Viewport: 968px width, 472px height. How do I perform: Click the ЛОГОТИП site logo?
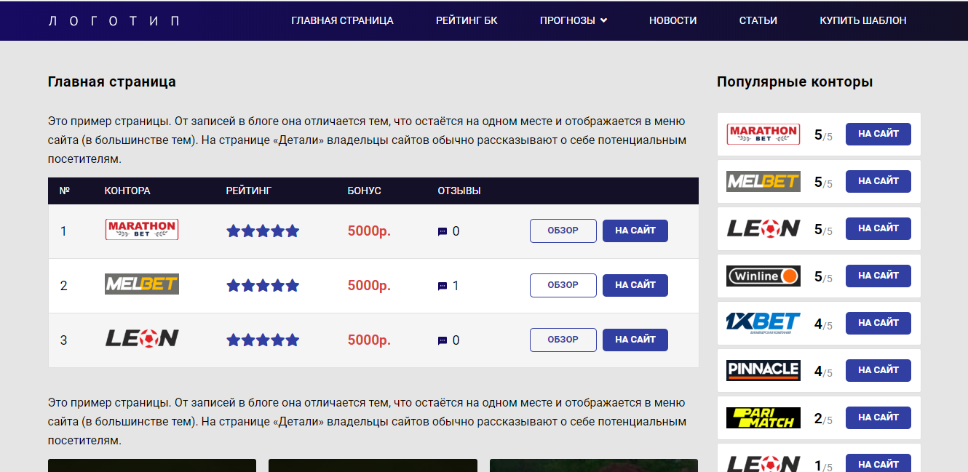click(114, 20)
